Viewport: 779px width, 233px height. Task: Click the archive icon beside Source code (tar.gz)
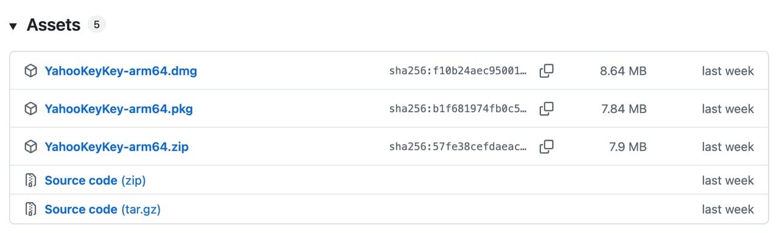click(x=30, y=209)
